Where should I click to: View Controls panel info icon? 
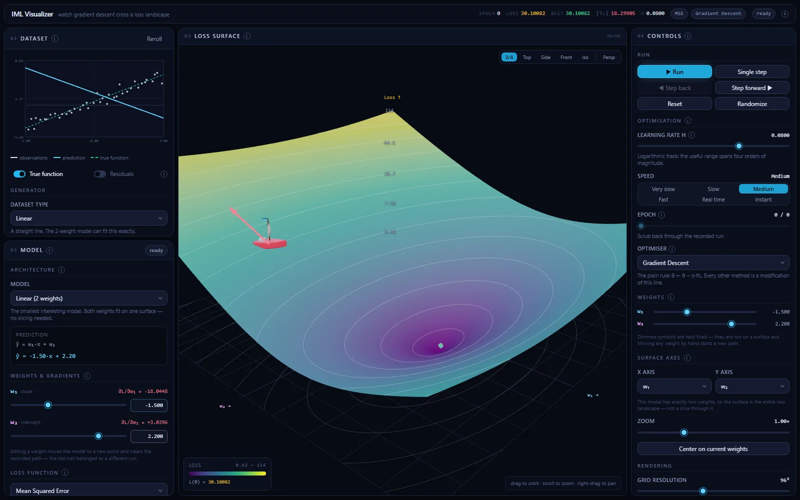(688, 36)
